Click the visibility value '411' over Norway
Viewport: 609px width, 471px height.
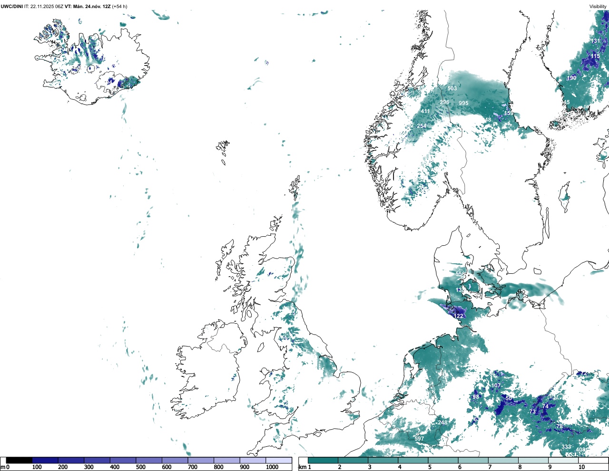click(425, 111)
